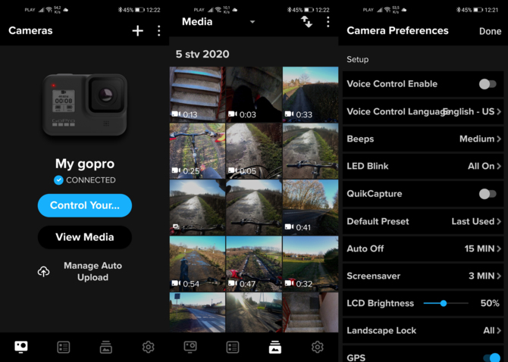Open Voice Control Language setting
508x362 pixels.
(x=423, y=111)
